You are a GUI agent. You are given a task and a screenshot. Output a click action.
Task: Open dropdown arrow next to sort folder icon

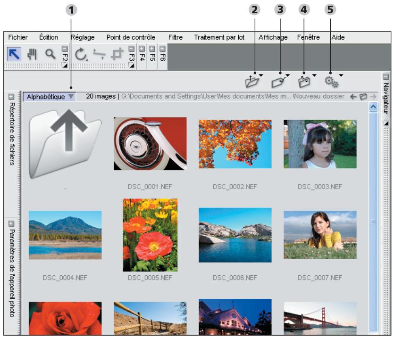[314, 75]
